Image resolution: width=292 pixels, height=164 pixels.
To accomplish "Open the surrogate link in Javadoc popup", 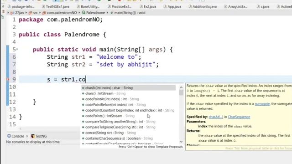I will tap(262, 104).
